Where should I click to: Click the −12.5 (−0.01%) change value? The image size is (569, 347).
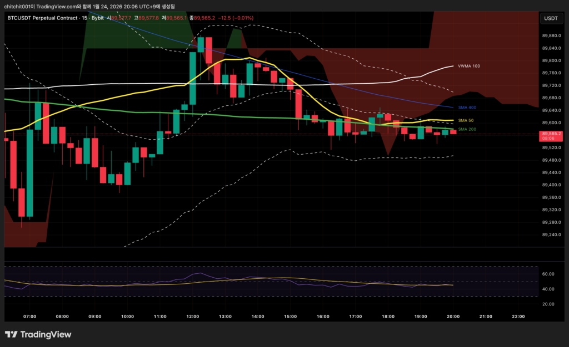pyautogui.click(x=237, y=18)
